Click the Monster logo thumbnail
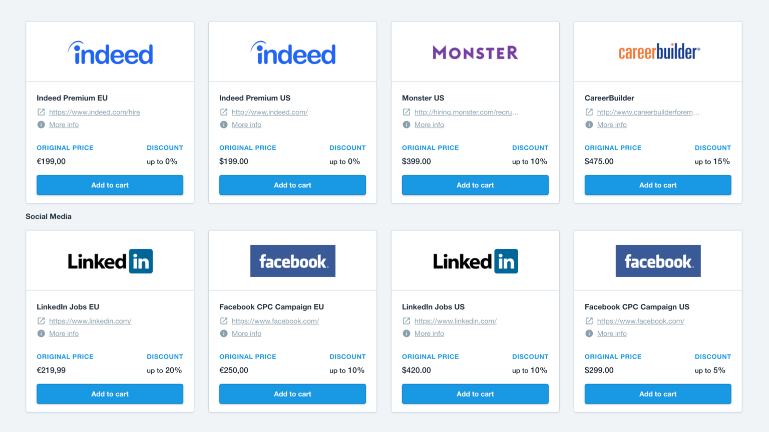 [x=475, y=52]
